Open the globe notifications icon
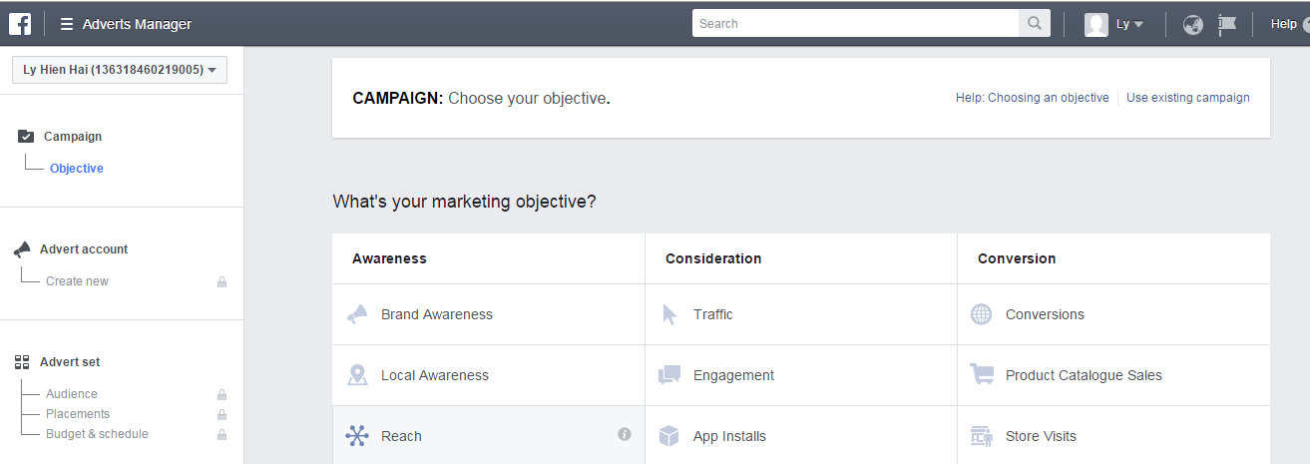 click(1192, 25)
